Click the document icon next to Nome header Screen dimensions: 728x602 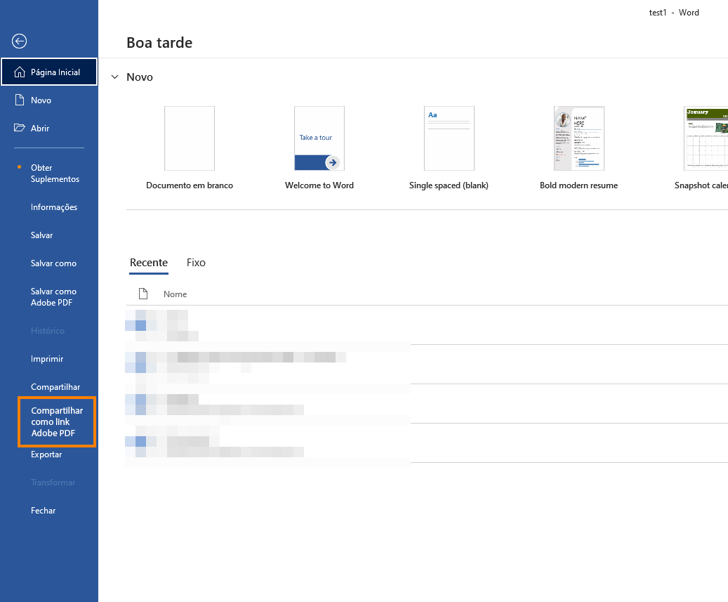pyautogui.click(x=143, y=294)
